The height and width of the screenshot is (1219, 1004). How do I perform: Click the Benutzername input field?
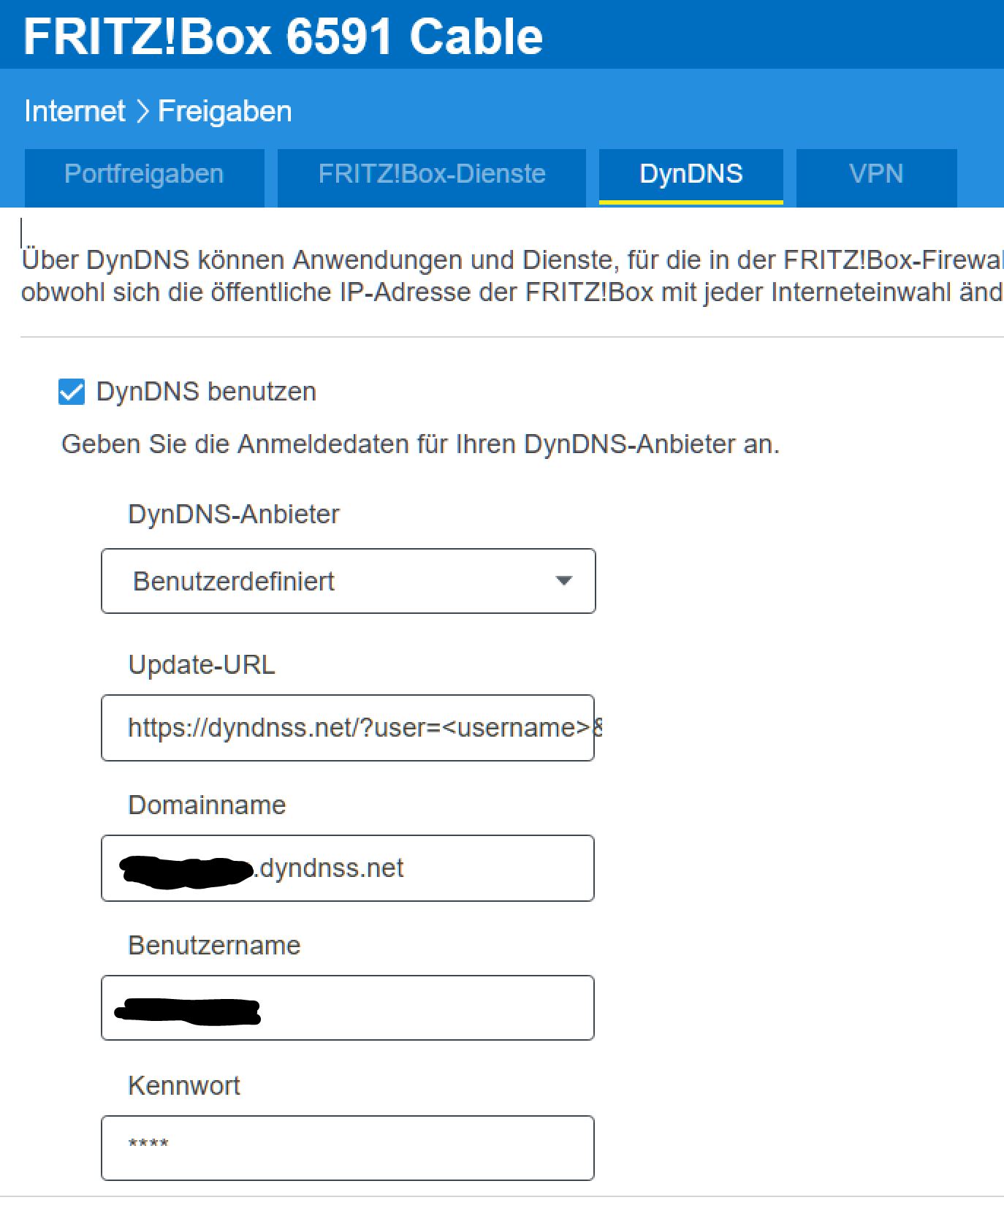tap(348, 1008)
